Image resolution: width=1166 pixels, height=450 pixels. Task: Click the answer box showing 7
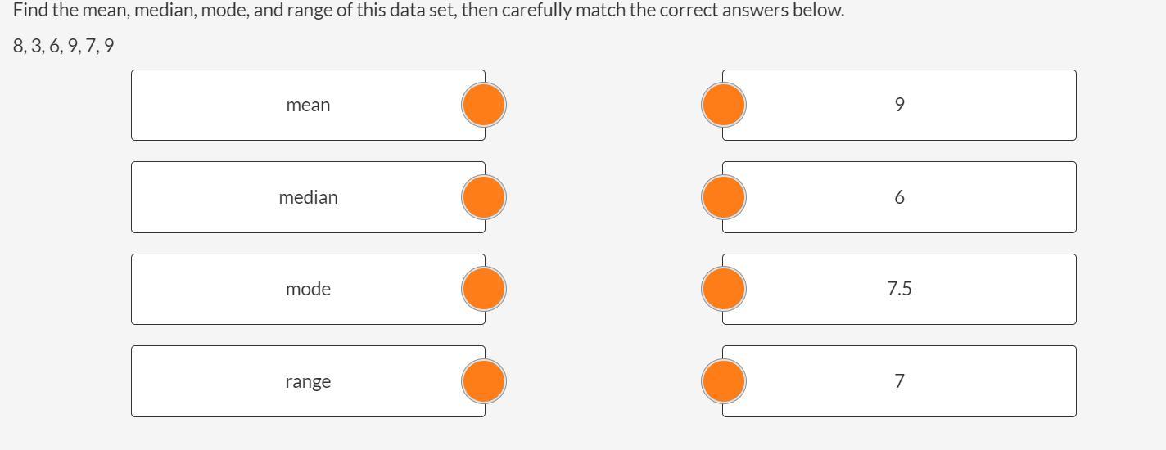pos(899,381)
